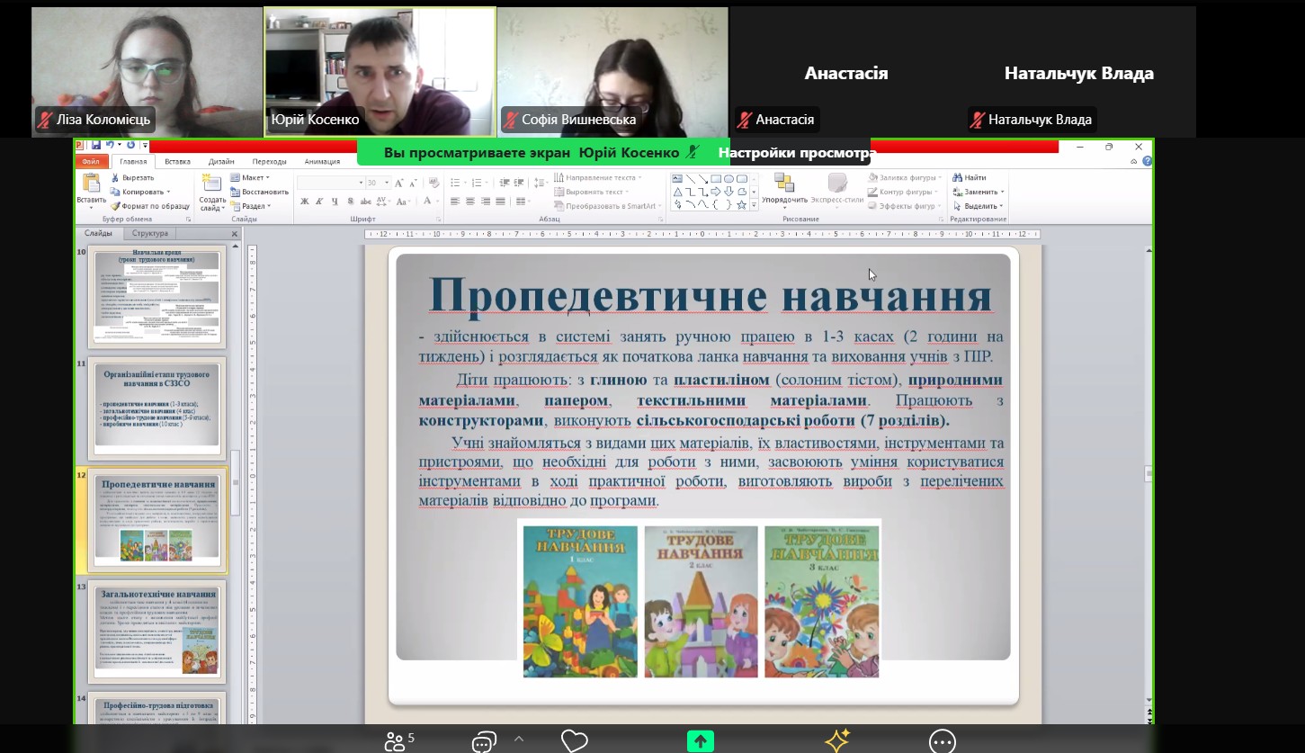Click the green share screen button
The height and width of the screenshot is (753, 1305).
click(x=700, y=741)
